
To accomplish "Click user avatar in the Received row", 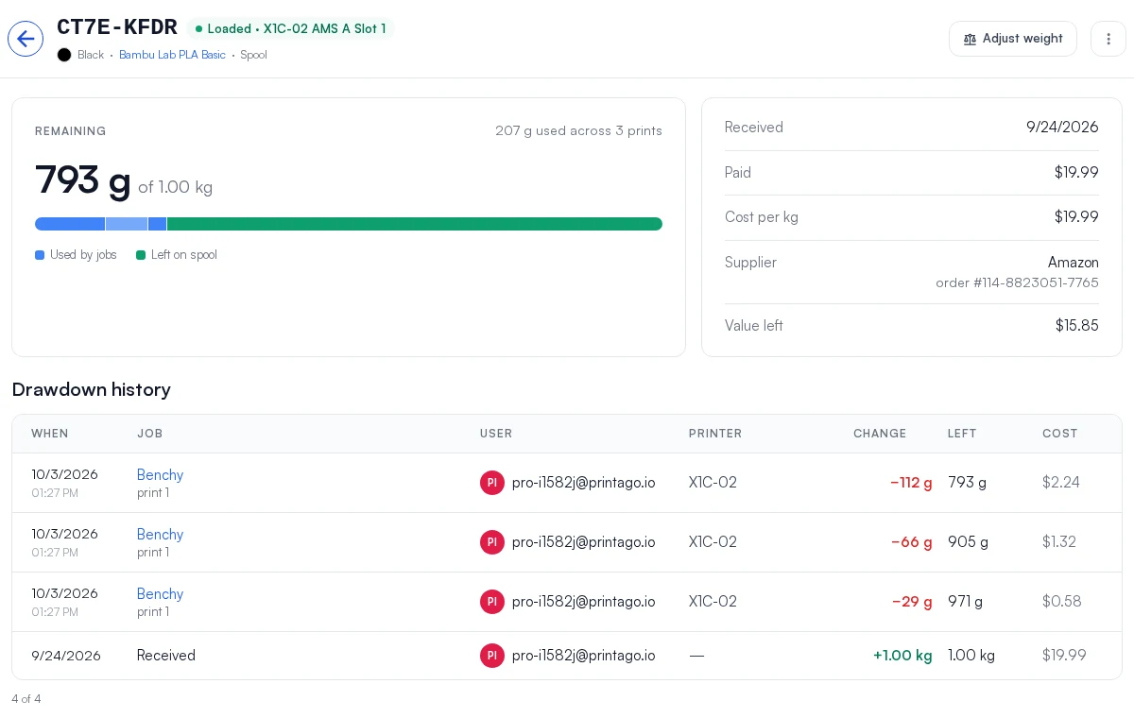I will point(492,656).
